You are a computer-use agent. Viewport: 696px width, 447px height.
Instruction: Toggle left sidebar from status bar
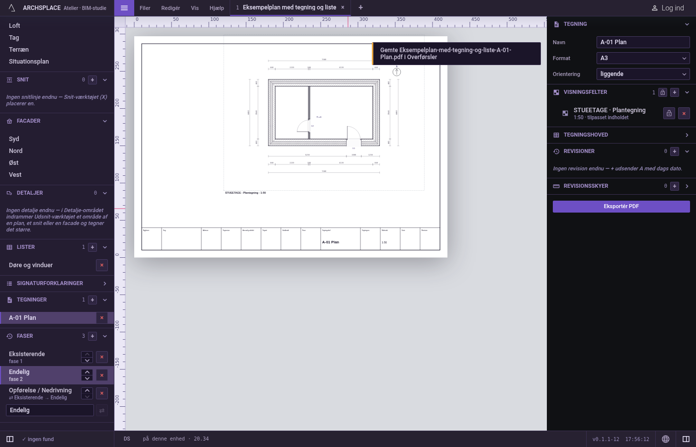pyautogui.click(x=10, y=439)
